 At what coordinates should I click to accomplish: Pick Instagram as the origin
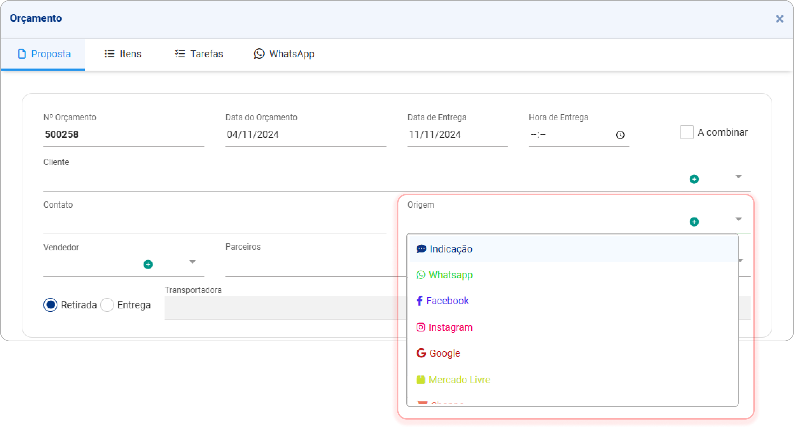[450, 327]
